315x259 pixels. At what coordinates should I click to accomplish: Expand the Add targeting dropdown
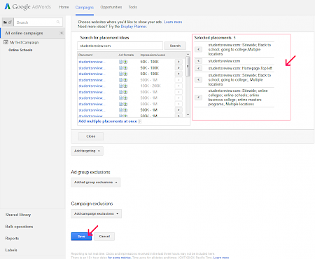click(87, 151)
